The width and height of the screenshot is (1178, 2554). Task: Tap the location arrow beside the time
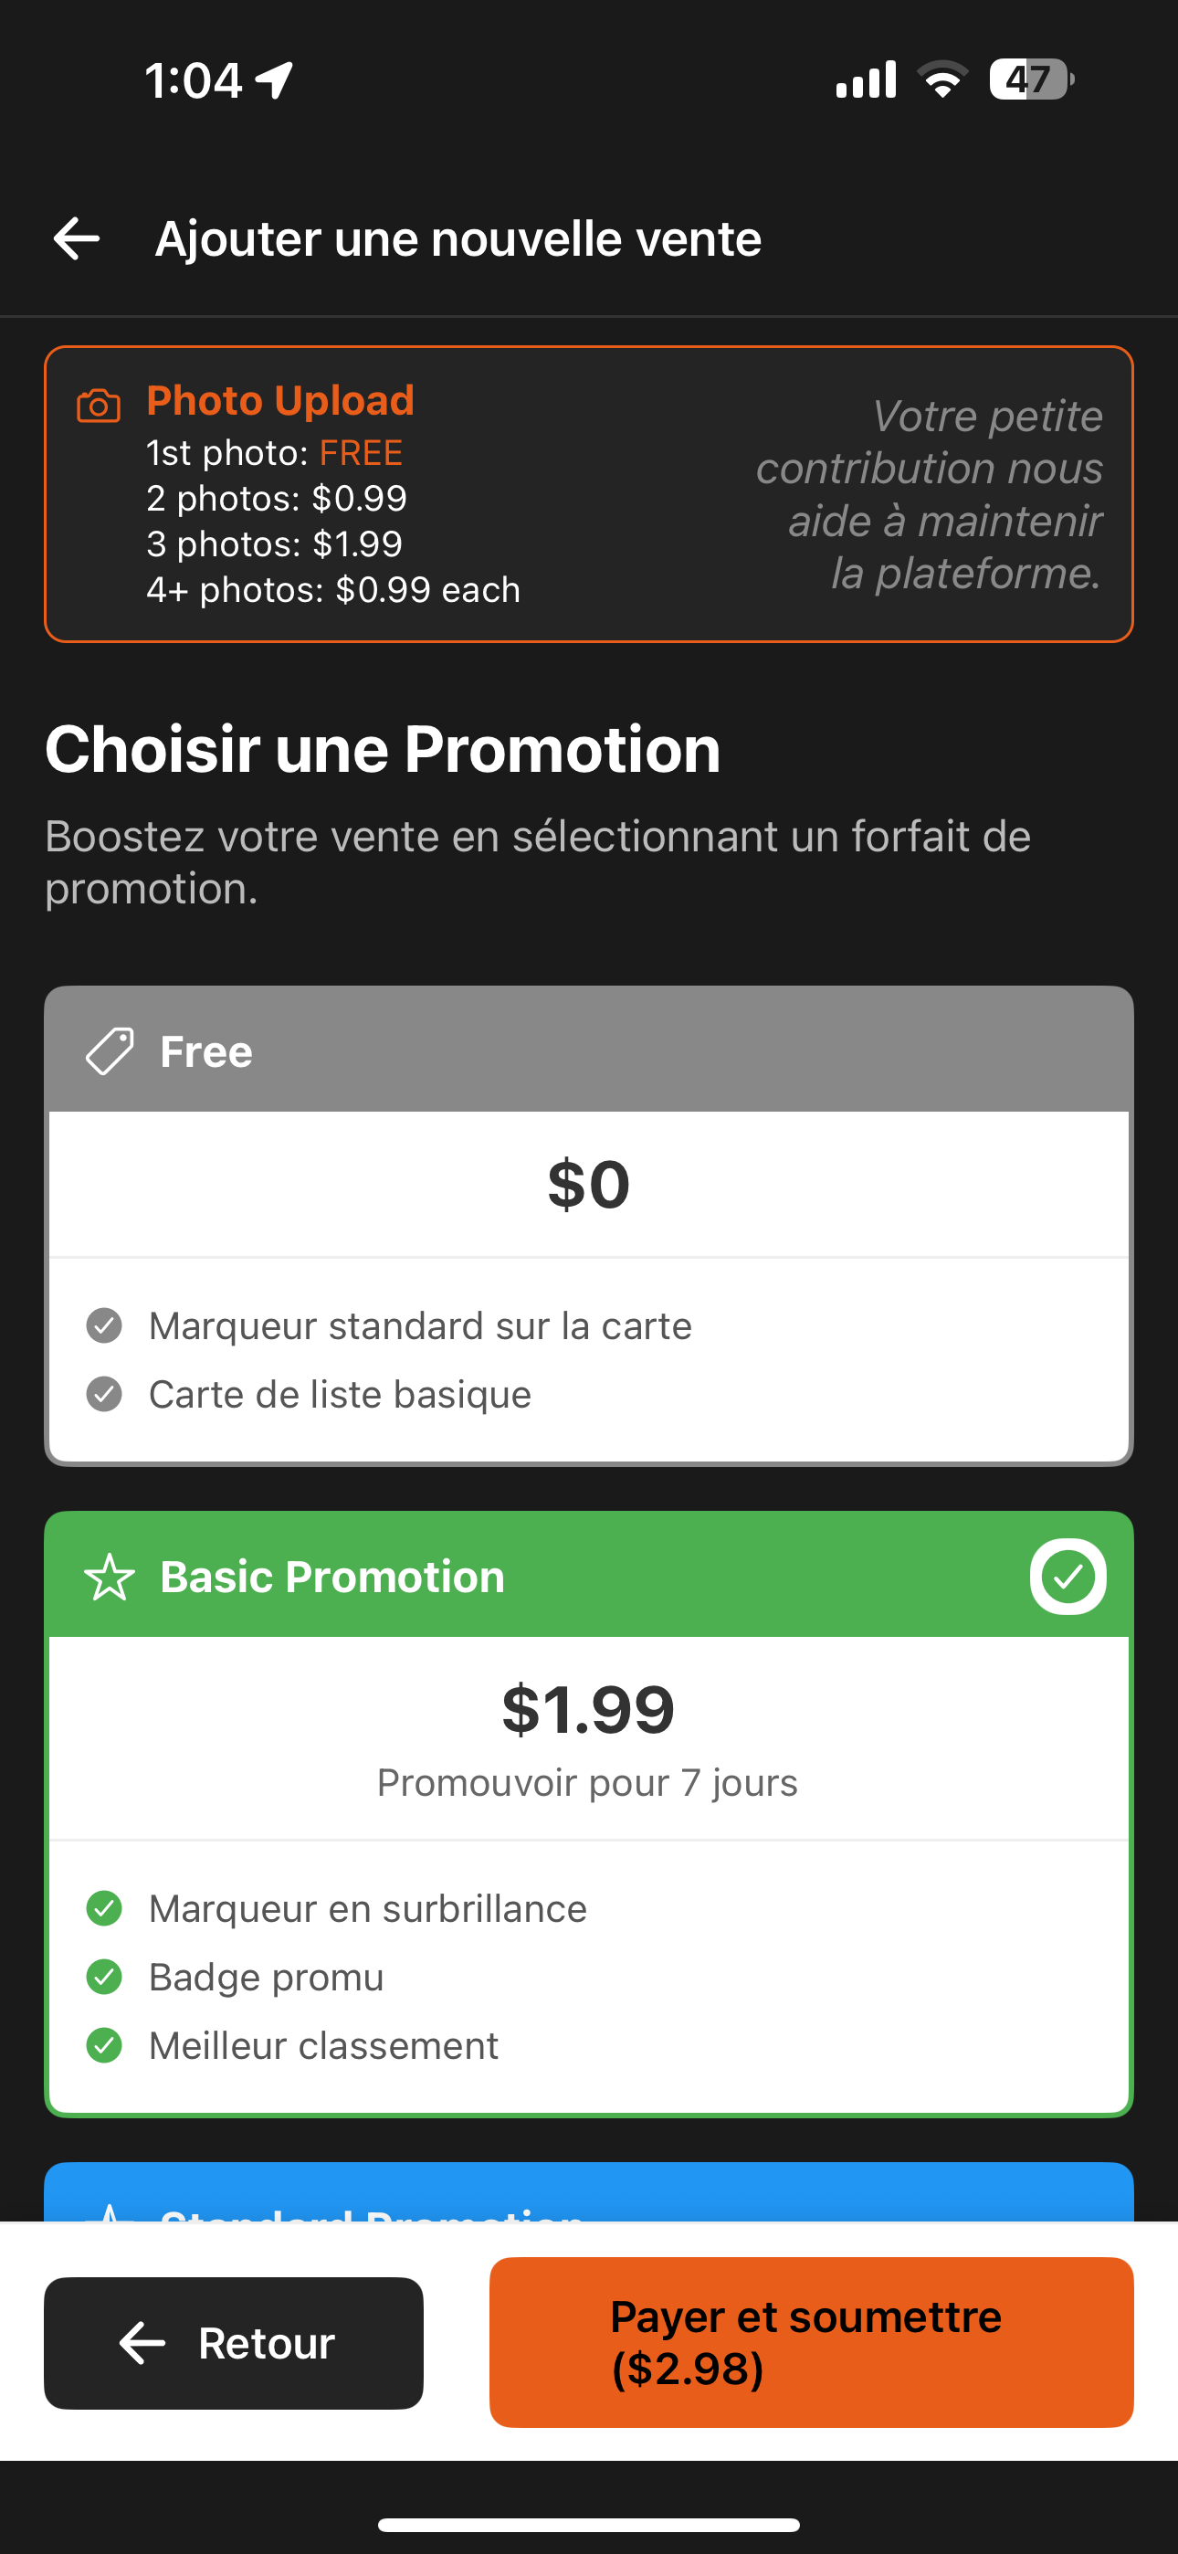tap(275, 79)
